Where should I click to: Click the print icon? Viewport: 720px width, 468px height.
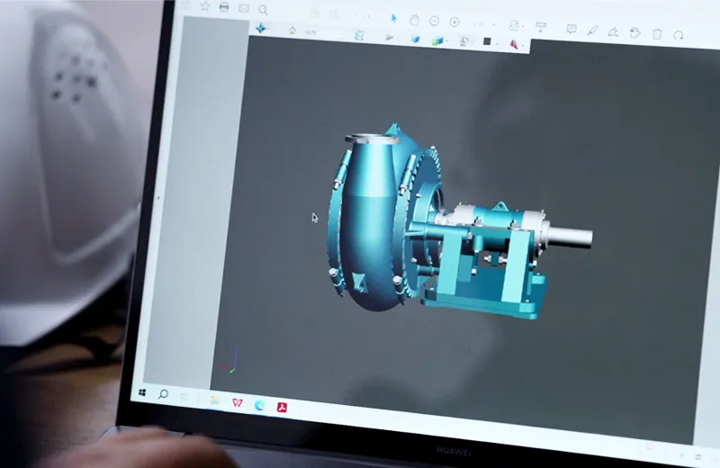[224, 7]
